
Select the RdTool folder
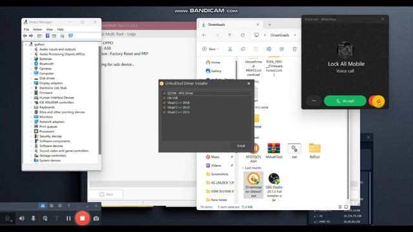pos(315,151)
